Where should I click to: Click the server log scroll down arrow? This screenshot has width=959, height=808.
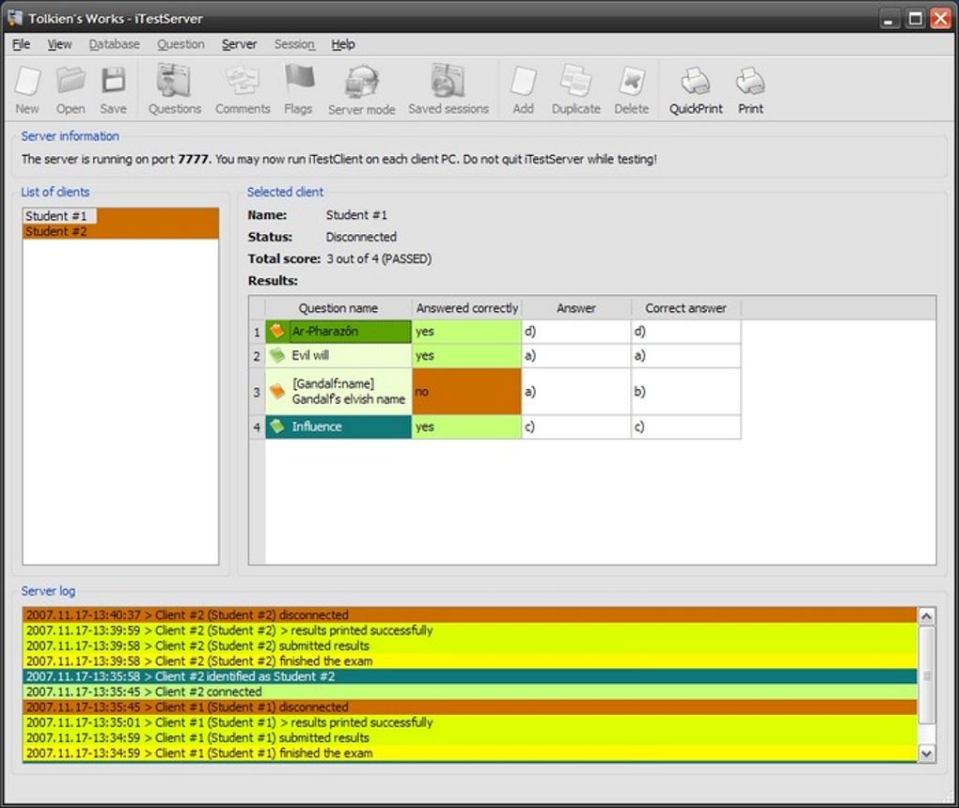click(927, 754)
